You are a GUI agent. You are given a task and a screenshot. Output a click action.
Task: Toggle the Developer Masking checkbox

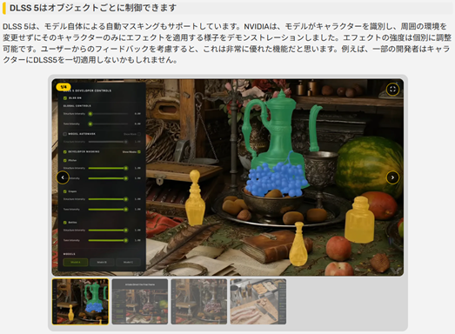point(65,151)
